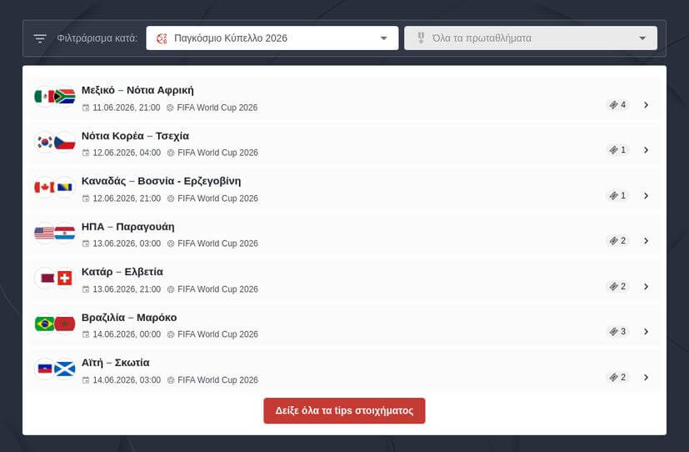Open the Όλα τα πρωταθλήματα dropdown
Image resolution: width=689 pixels, height=452 pixels.
[x=530, y=38]
